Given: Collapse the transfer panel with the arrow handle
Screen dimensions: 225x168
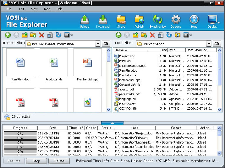Looking at the screenshot, I should (x=112, y=123).
